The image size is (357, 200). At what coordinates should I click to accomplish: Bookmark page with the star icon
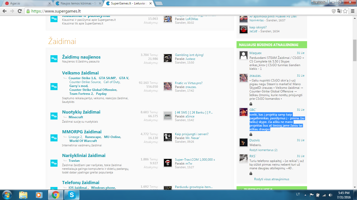[345, 11]
